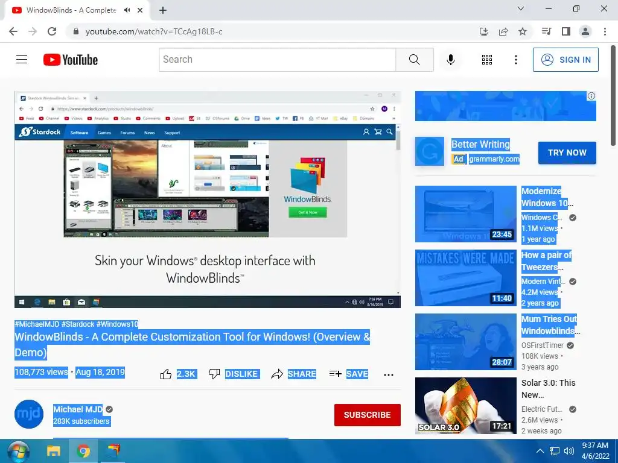Open Solar 3.0 video thumbnail
This screenshot has width=618, height=463.
point(465,406)
